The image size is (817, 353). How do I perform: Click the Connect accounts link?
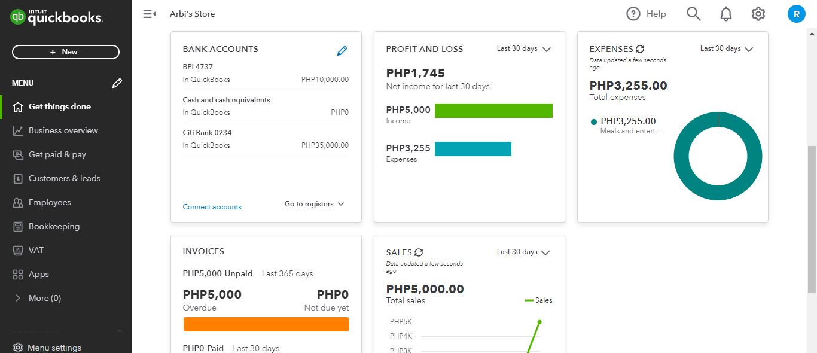(212, 207)
